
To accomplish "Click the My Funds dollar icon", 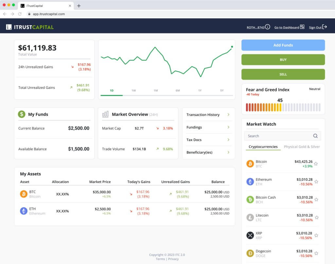I will [21, 114].
